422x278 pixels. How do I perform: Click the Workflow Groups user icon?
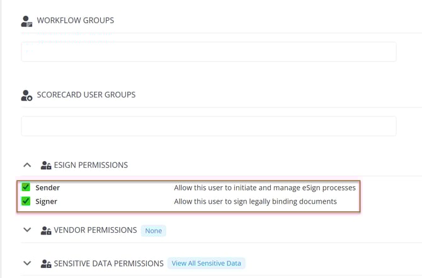[x=26, y=21]
